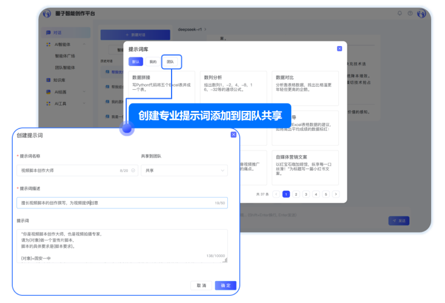Viewport: 445px width, 303px height.
Task: Go to next page in pagination
Action: point(336,194)
